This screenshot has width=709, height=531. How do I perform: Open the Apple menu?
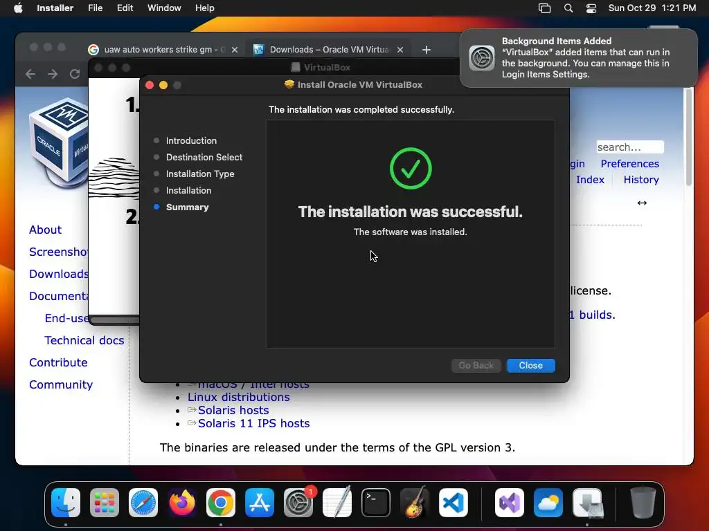click(x=18, y=8)
